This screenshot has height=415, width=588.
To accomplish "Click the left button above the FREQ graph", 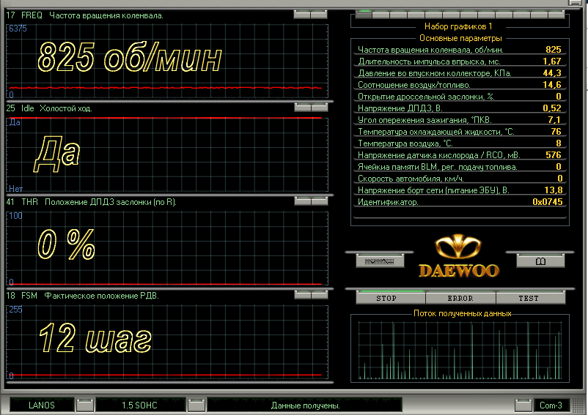I will pos(301,14).
